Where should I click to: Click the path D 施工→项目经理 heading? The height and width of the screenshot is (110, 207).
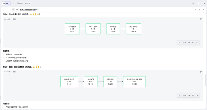point(22,67)
